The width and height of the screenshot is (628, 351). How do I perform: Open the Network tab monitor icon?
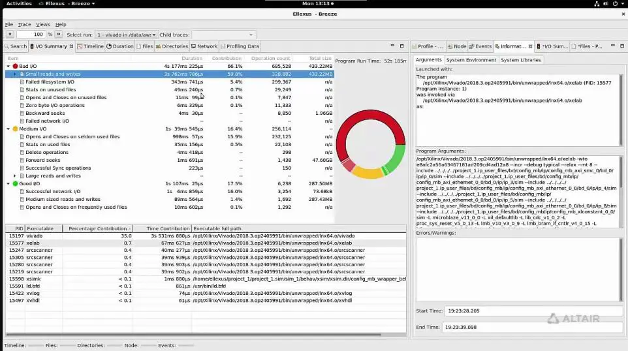coord(193,46)
